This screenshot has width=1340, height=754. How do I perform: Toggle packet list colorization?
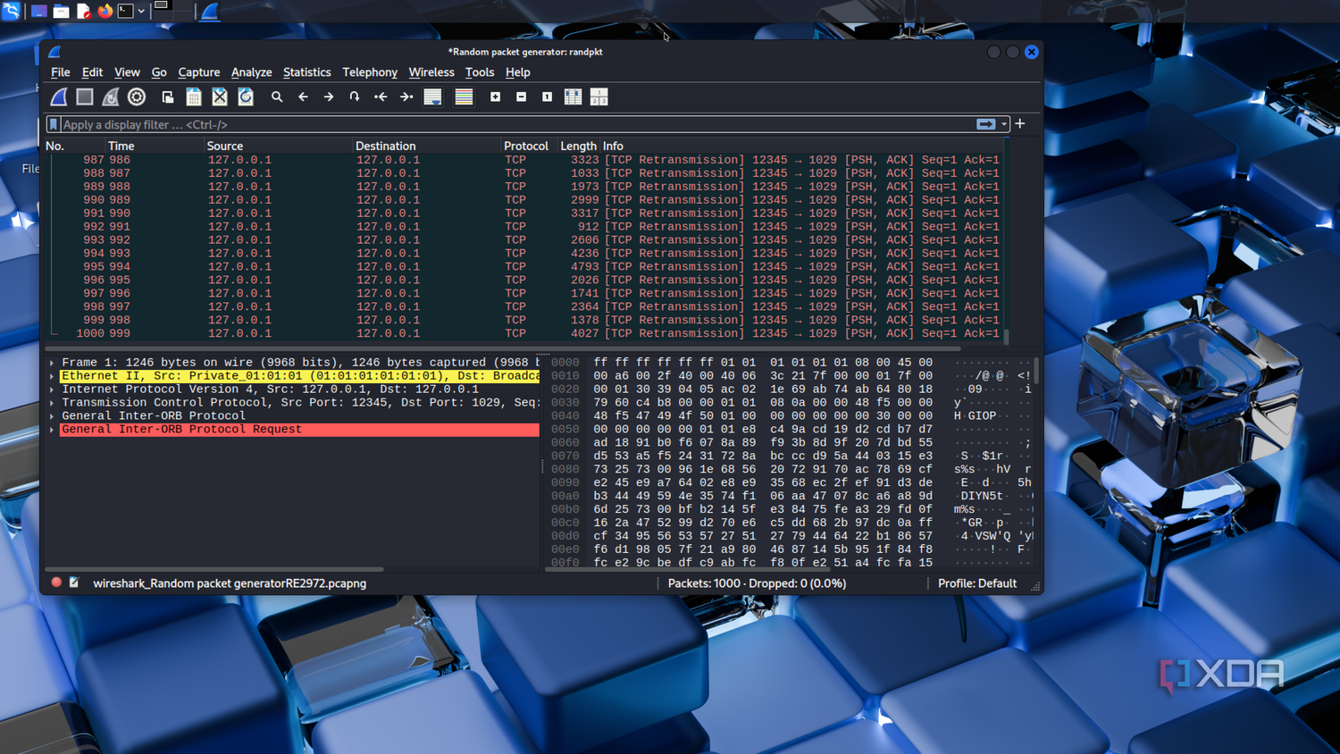[x=464, y=96]
